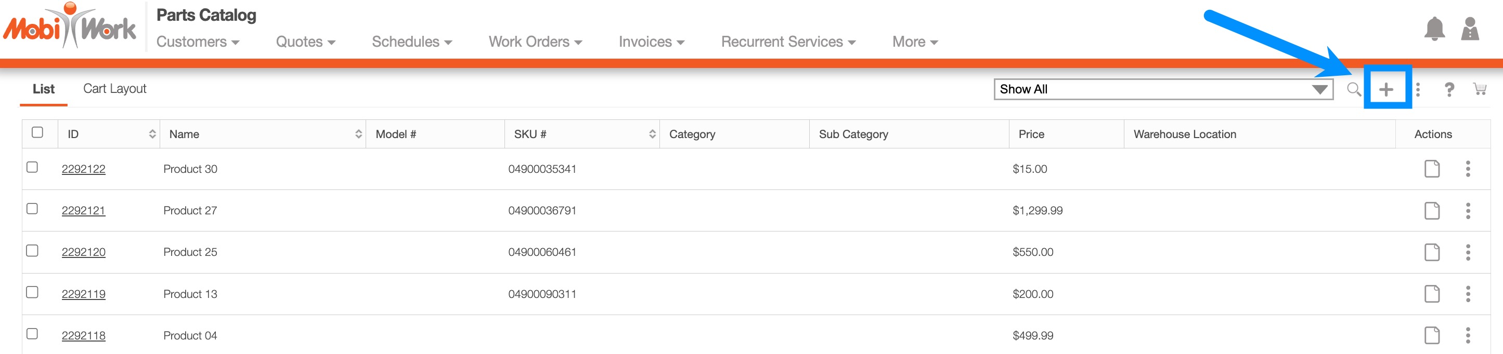The width and height of the screenshot is (1503, 354).
Task: Click the search magnifier icon
Action: [x=1353, y=89]
